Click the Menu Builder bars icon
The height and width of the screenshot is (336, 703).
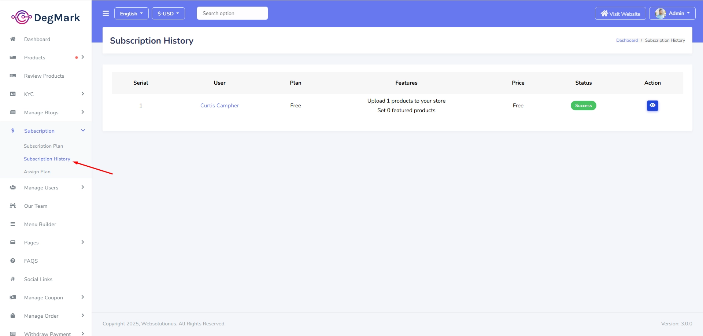click(13, 224)
